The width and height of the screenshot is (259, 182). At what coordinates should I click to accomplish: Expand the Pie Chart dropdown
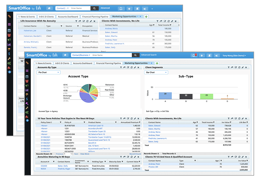48,73
